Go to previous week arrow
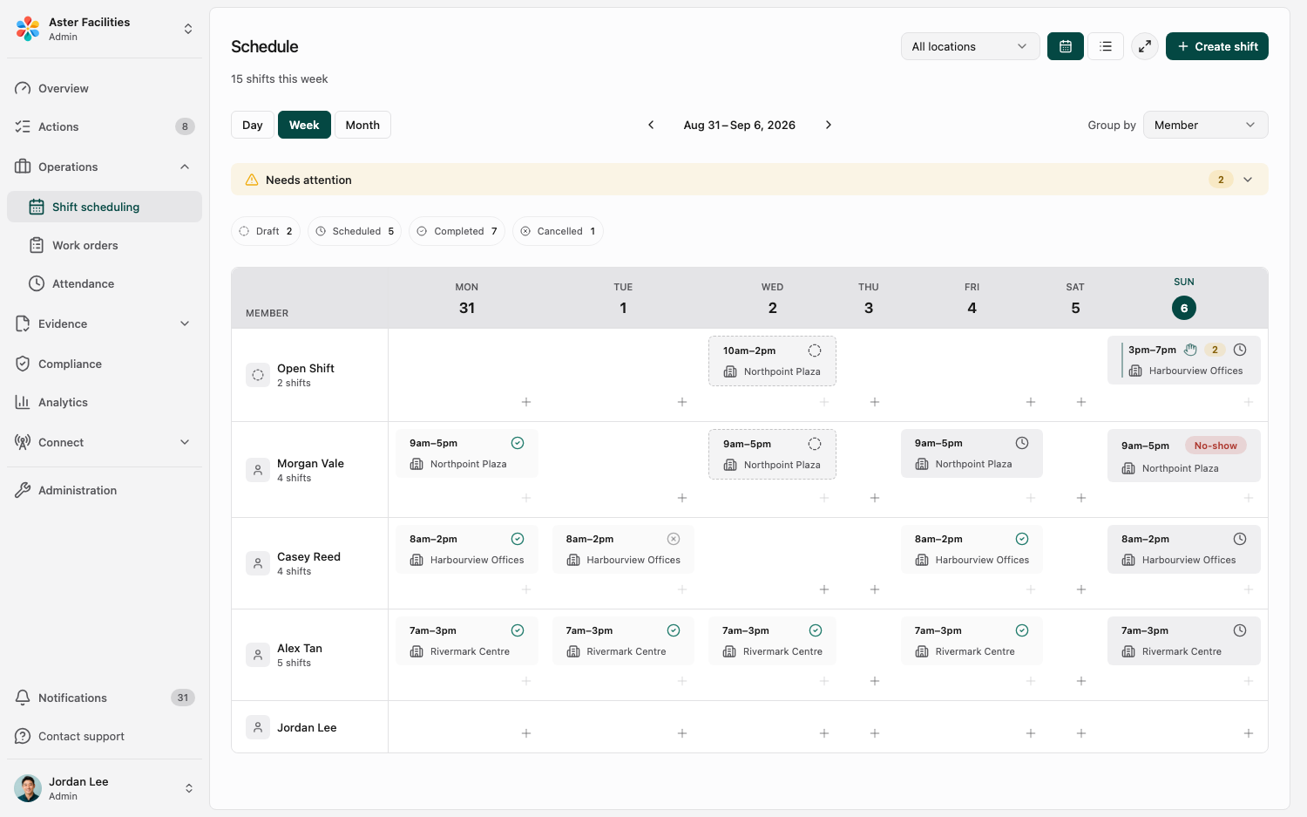Viewport: 1307px width, 817px height. [651, 125]
